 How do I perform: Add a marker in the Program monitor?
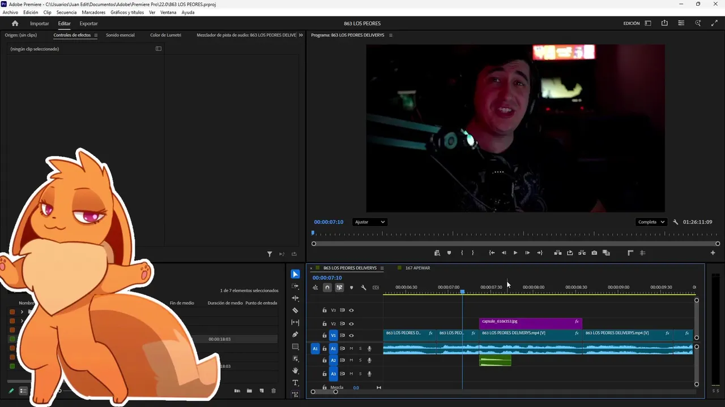[x=449, y=253]
